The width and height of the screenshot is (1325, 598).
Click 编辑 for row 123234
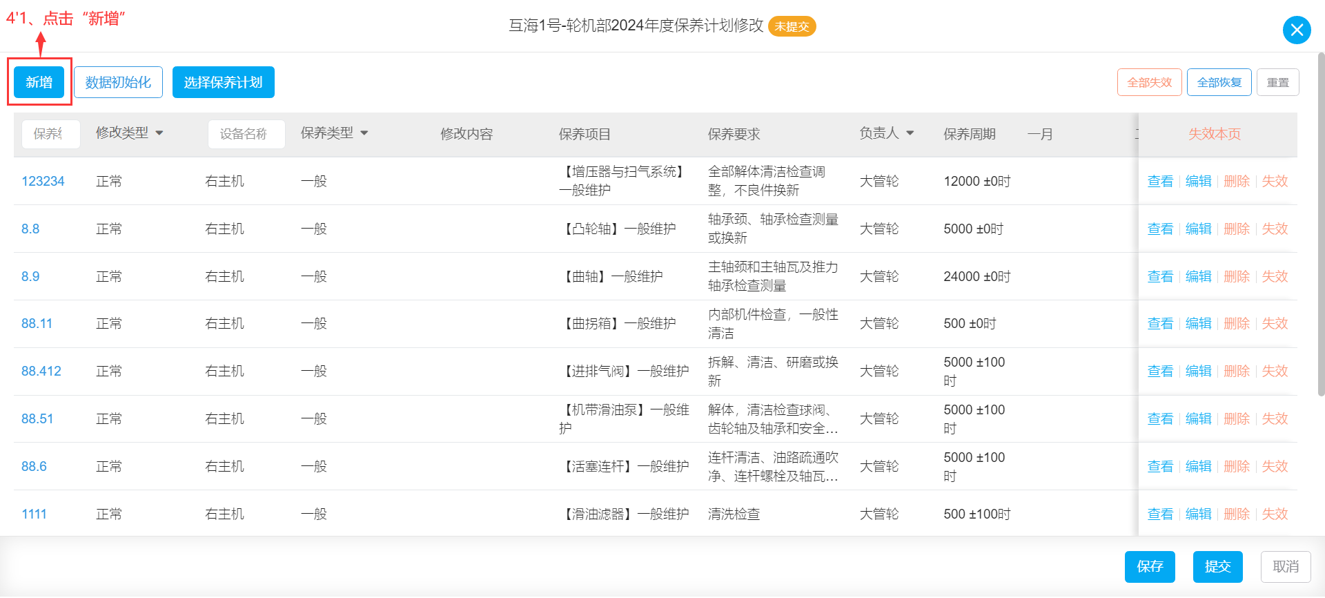[1199, 181]
